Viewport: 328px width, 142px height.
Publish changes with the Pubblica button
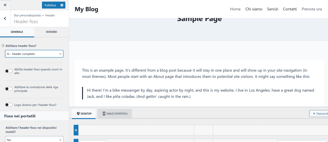[50, 5]
